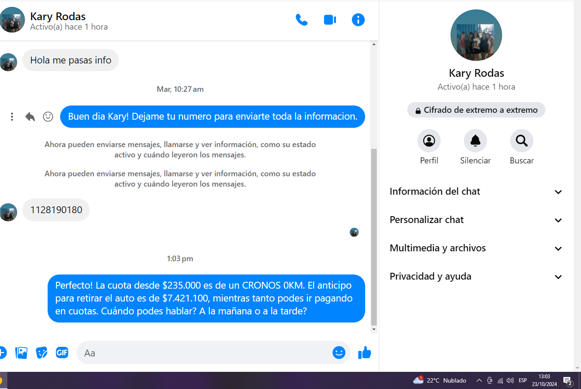The width and height of the screenshot is (581, 389).
Task: Open Kary Rodas's Perfil
Action: pyautogui.click(x=429, y=141)
